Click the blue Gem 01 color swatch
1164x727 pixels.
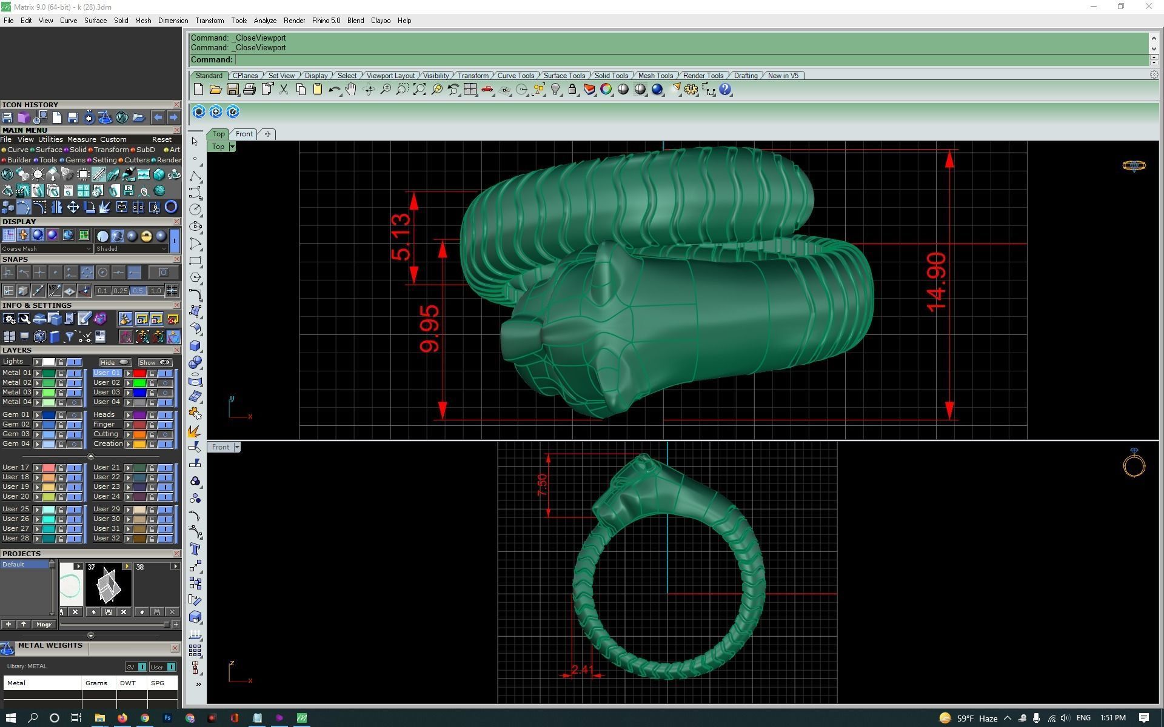(48, 415)
